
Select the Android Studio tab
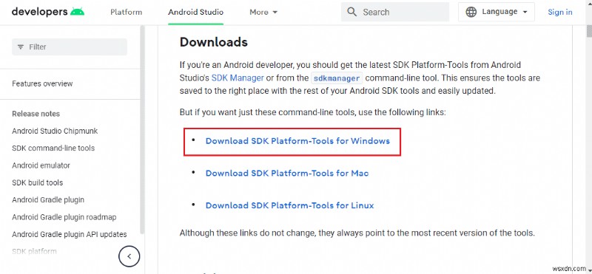coord(195,12)
